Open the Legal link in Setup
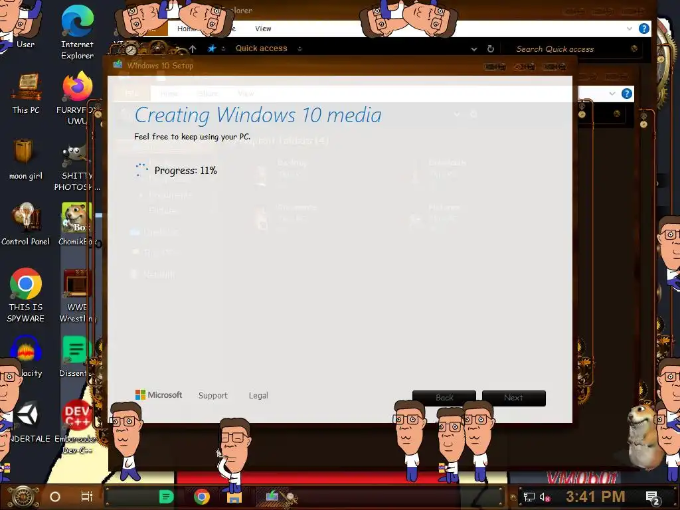 tap(258, 396)
